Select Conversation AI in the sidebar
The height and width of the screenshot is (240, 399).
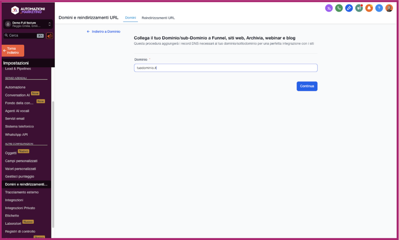[x=17, y=95]
